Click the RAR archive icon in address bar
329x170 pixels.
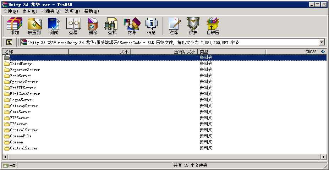click(x=24, y=43)
